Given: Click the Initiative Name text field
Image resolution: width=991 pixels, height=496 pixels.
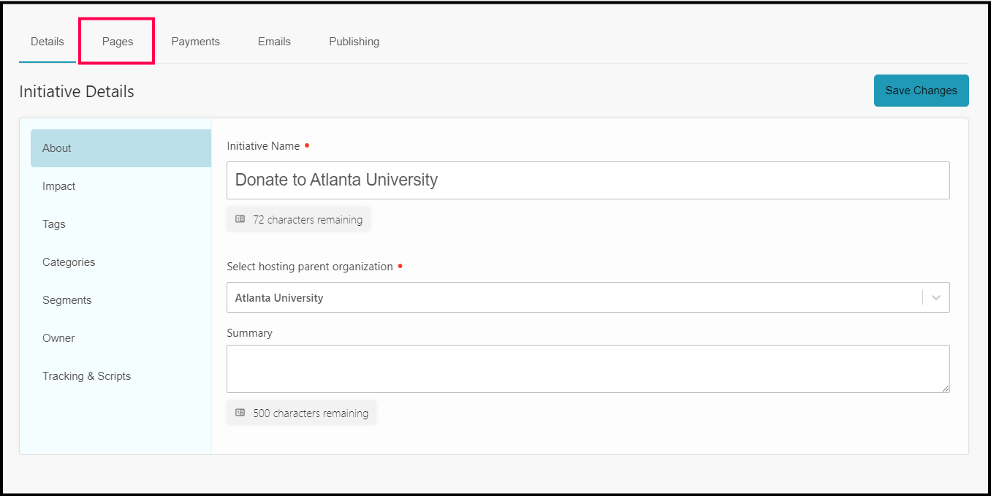Looking at the screenshot, I should (x=588, y=180).
